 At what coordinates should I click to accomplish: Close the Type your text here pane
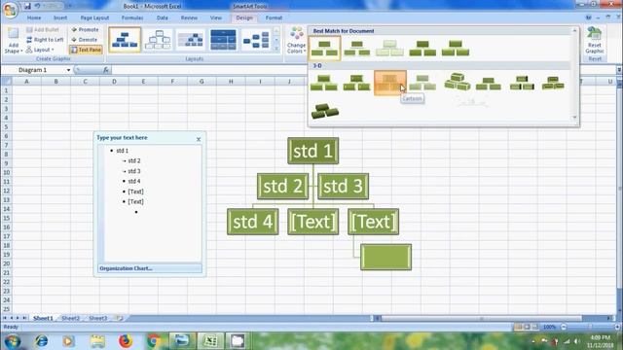pyautogui.click(x=199, y=139)
